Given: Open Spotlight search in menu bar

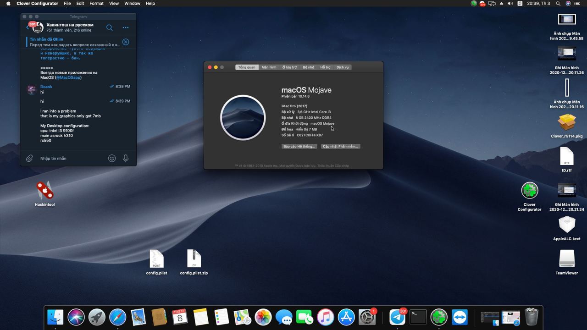Looking at the screenshot, I should pos(558,3).
